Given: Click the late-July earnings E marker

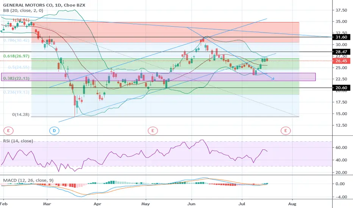Looking at the screenshot, I should click(286, 130).
